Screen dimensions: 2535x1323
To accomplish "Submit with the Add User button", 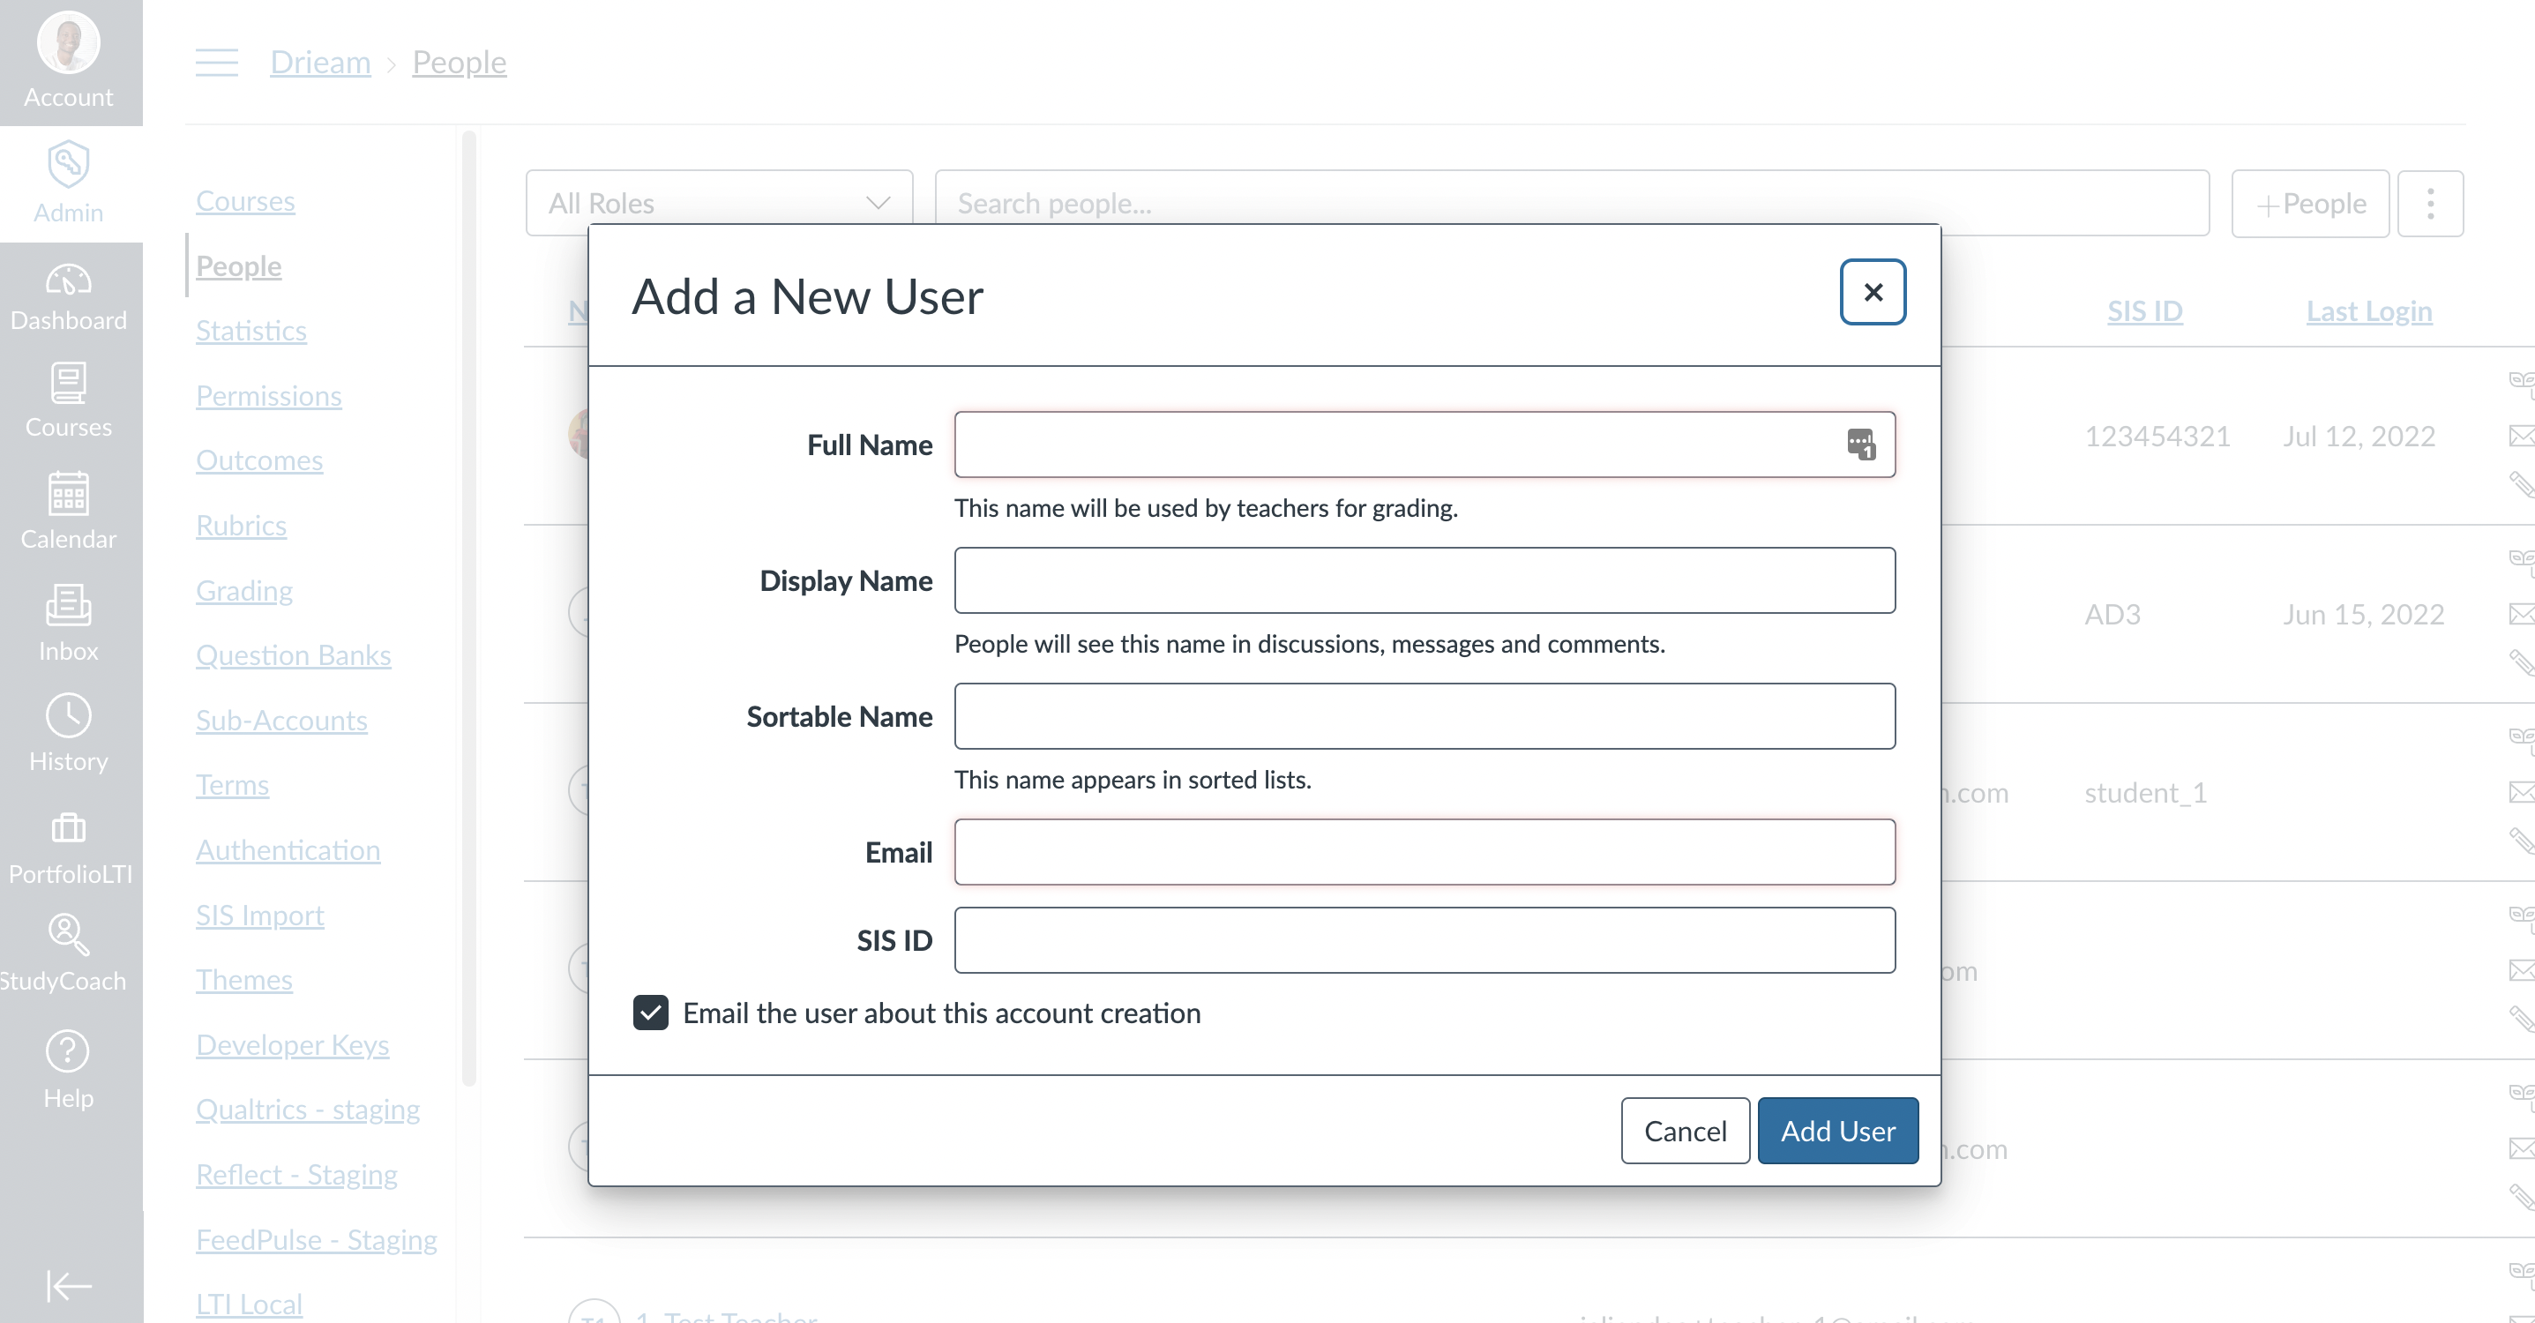I will (x=1837, y=1131).
